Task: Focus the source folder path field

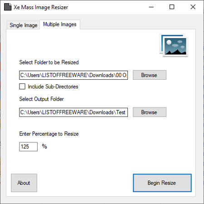Action: point(73,75)
